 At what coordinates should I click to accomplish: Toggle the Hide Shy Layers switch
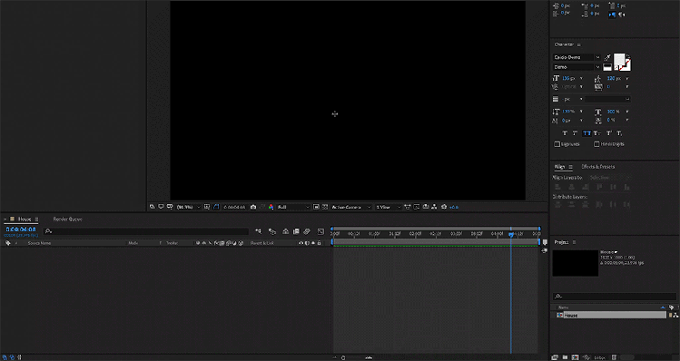point(285,231)
